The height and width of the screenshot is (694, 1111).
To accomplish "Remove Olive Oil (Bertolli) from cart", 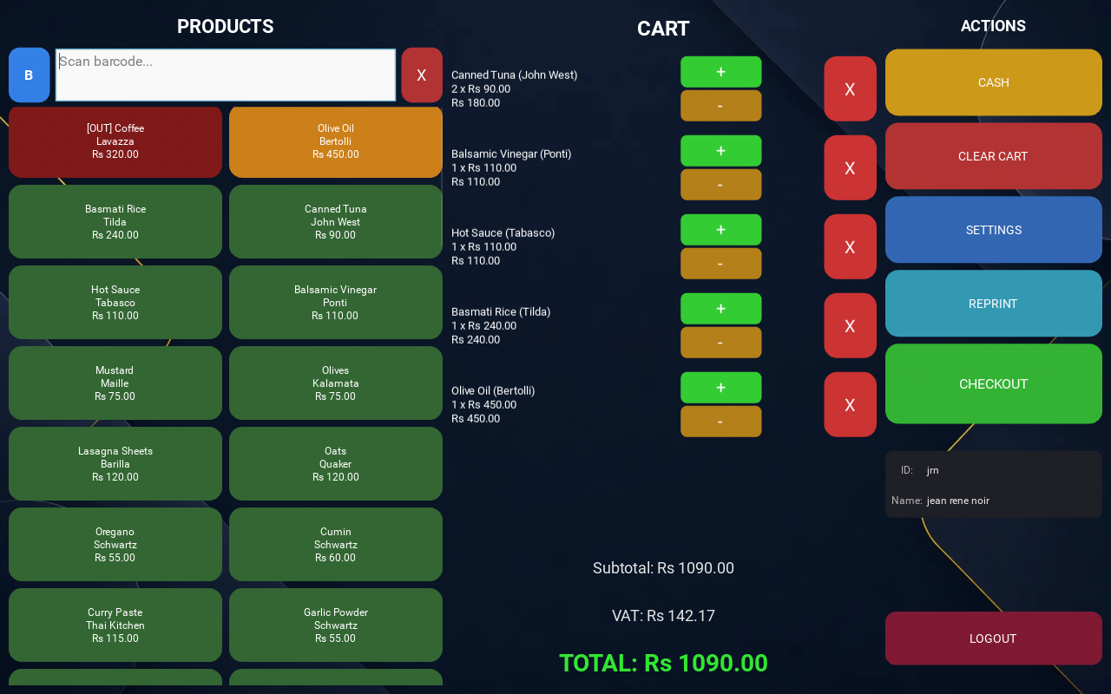I will click(850, 405).
